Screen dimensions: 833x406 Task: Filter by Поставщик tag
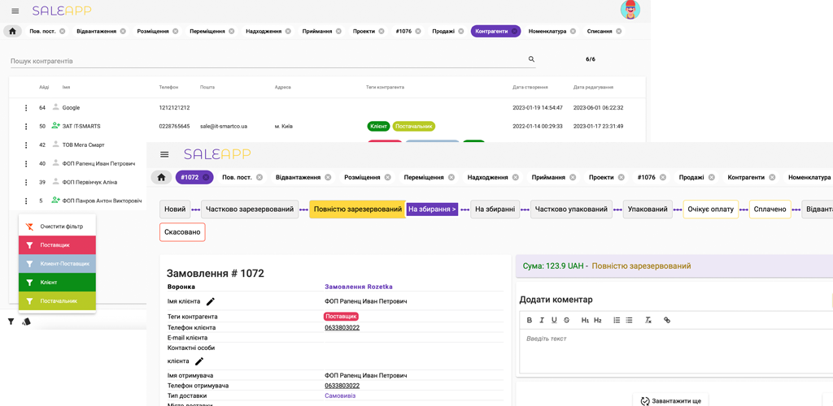57,245
